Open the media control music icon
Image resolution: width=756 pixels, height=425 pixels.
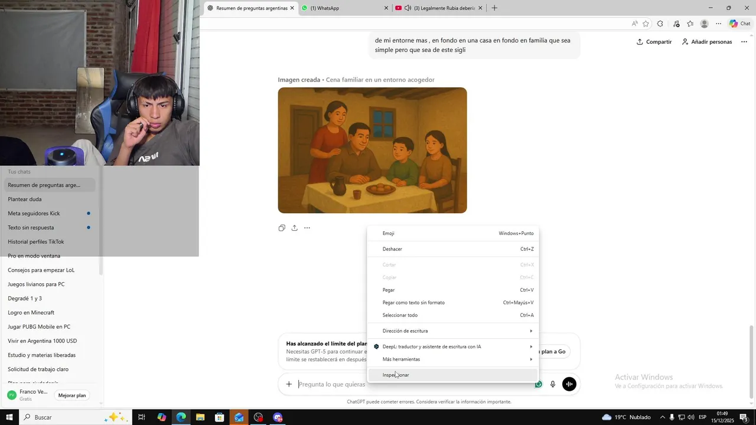(676, 24)
